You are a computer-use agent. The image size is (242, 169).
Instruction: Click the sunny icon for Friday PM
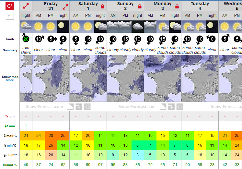point(51,27)
